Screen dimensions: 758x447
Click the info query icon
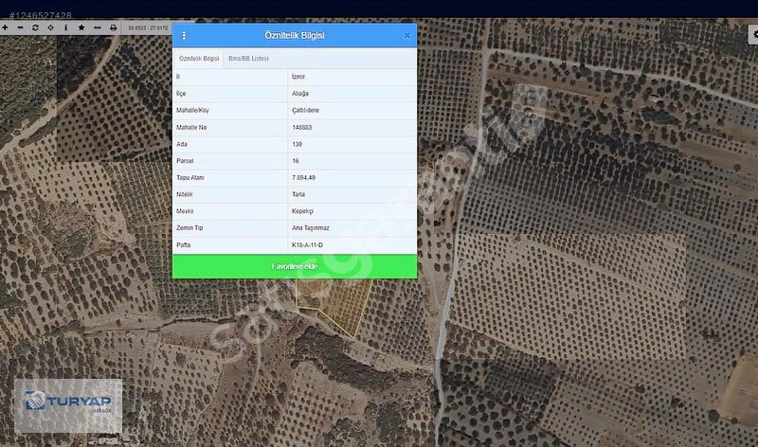click(65, 27)
